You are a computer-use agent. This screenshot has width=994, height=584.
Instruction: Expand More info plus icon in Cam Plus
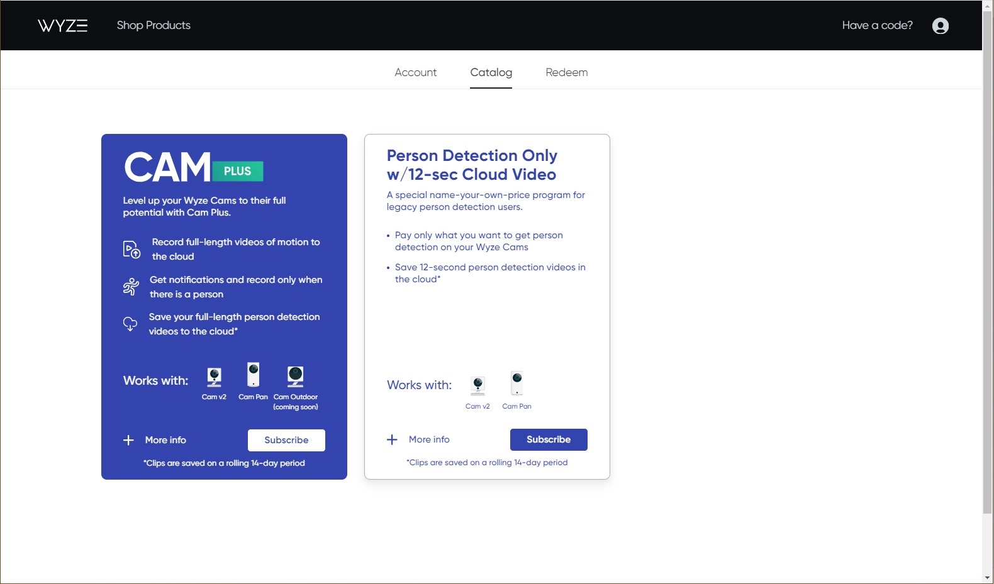[x=128, y=440]
